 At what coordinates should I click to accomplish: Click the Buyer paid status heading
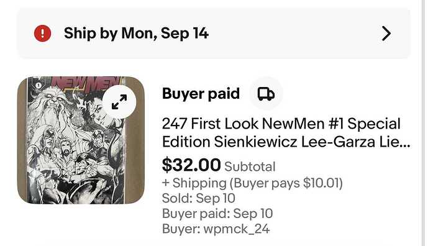[201, 94]
